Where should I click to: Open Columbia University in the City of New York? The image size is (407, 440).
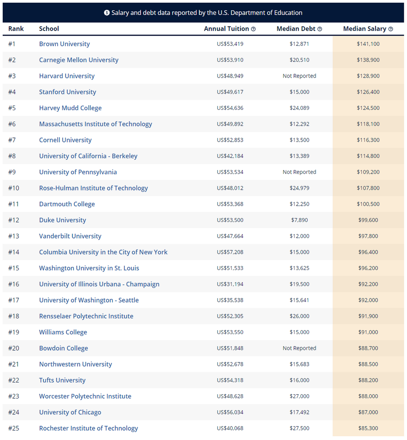click(103, 252)
